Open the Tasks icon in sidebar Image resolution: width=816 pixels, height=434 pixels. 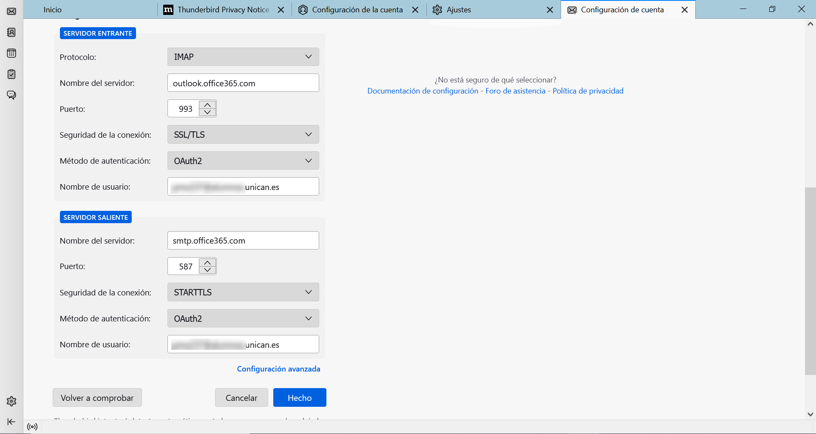coord(11,74)
